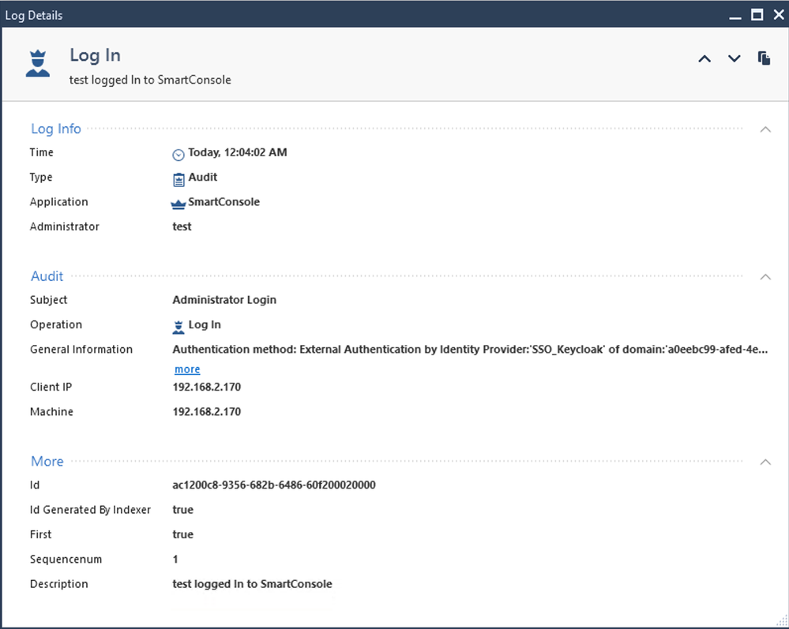Click the Log Info section heading

coord(56,129)
